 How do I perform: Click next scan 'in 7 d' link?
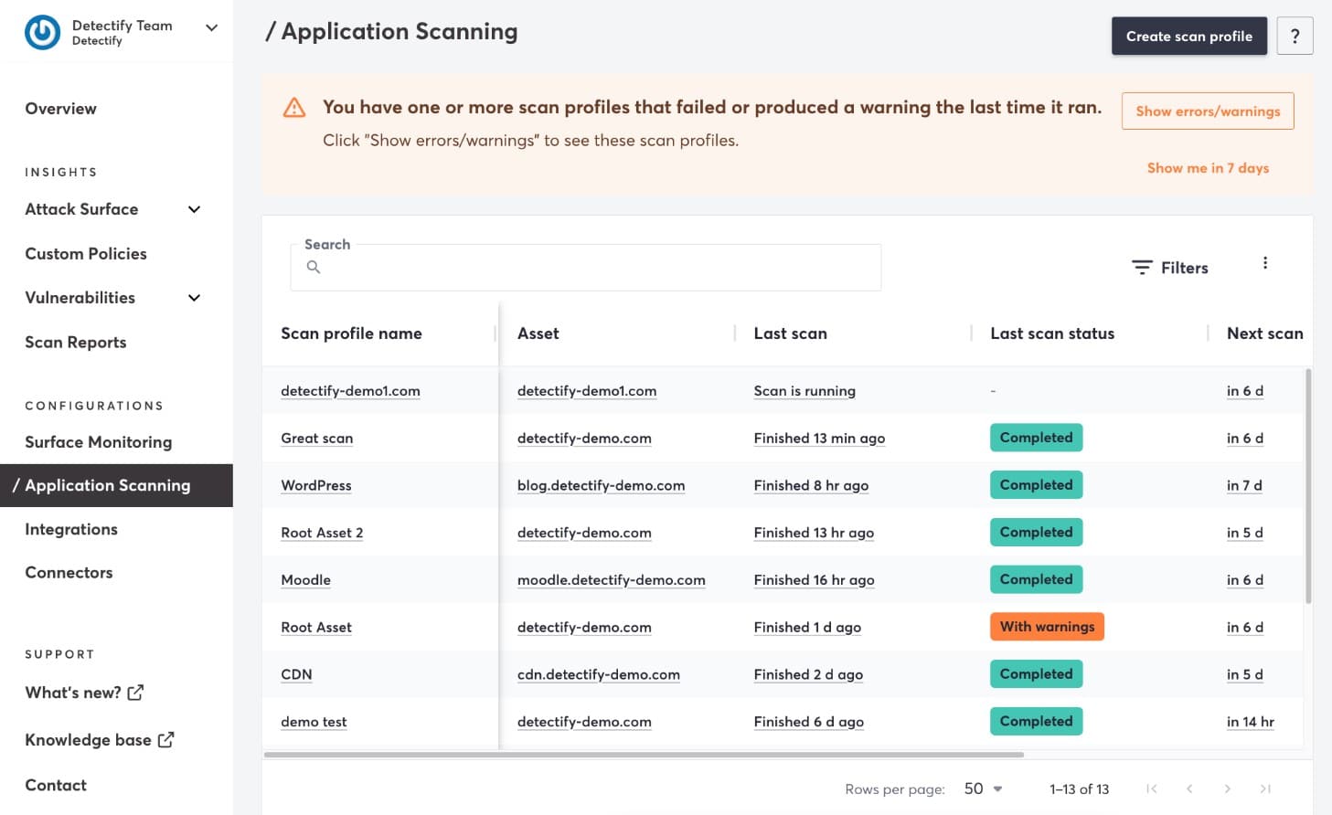coord(1244,486)
